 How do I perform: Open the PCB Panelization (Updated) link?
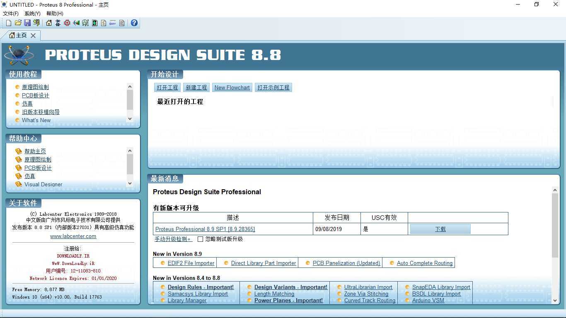pyautogui.click(x=346, y=263)
